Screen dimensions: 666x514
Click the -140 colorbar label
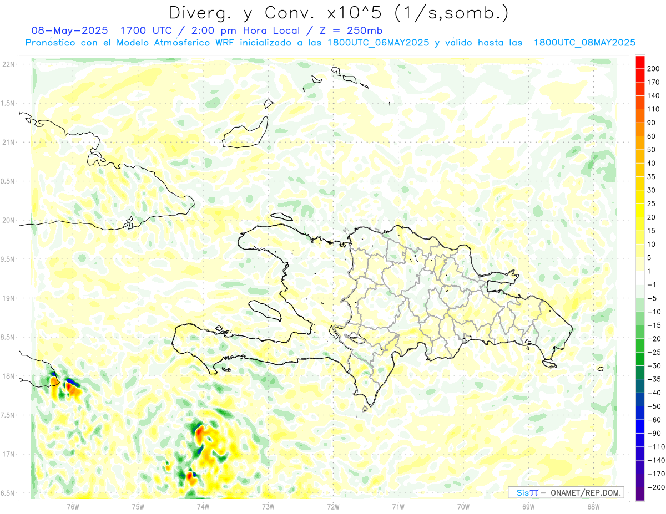tap(656, 460)
